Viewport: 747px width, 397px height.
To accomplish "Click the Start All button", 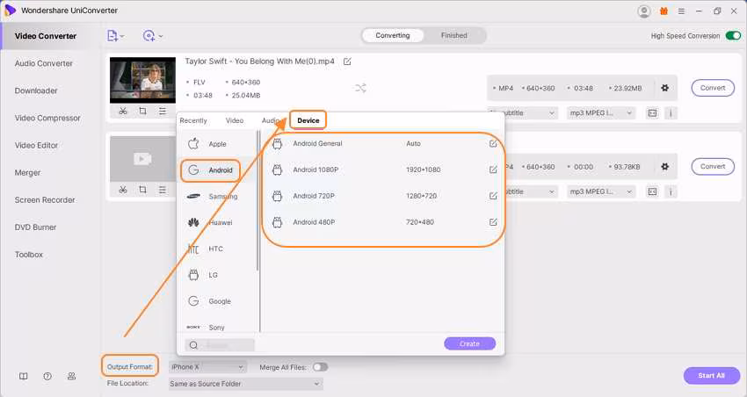I will pyautogui.click(x=711, y=376).
